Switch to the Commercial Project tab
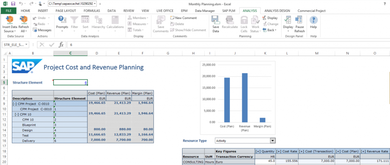 [x=312, y=11]
